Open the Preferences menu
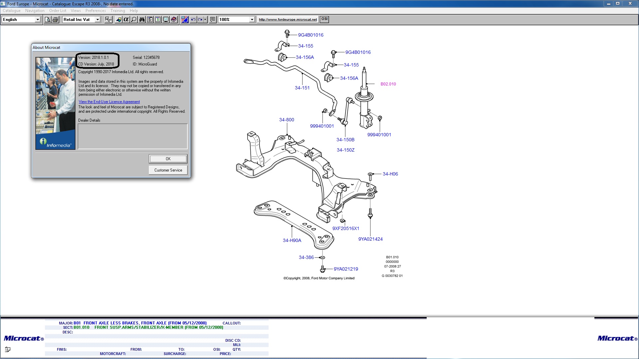Screen dimensions: 639x359 [96, 11]
